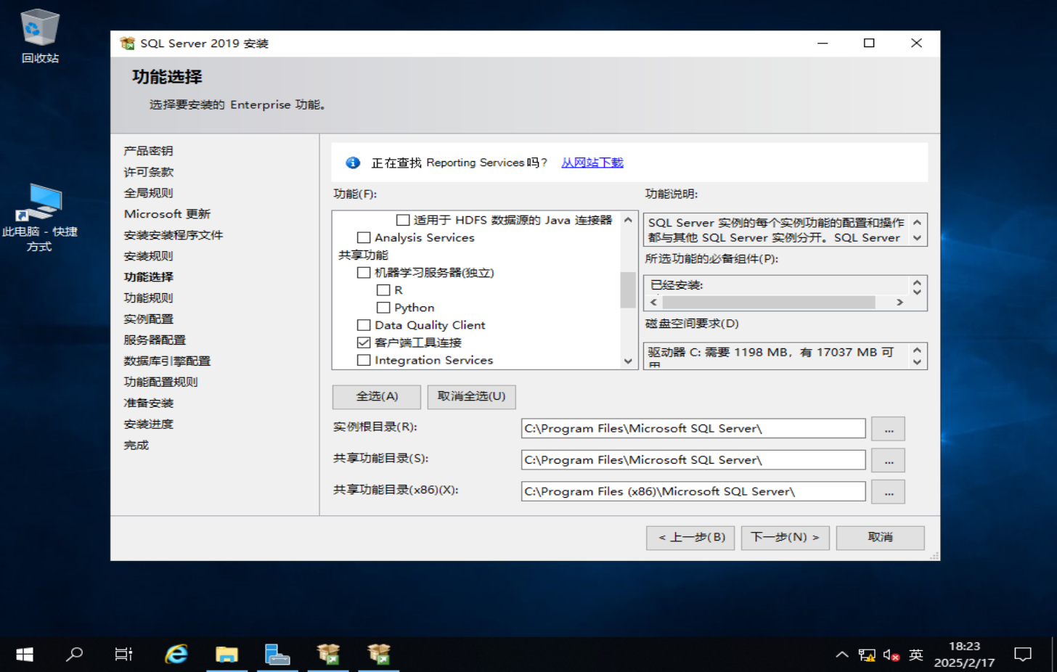Check the HDFS Java 连接器 feature box

point(403,220)
